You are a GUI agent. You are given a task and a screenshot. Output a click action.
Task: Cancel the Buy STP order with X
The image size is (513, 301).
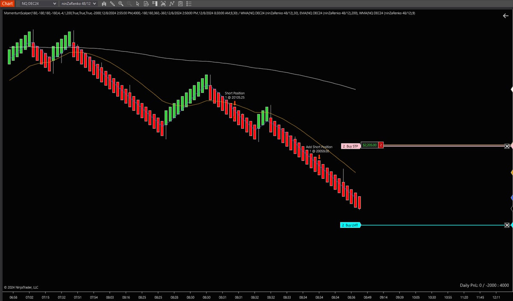coord(507,146)
